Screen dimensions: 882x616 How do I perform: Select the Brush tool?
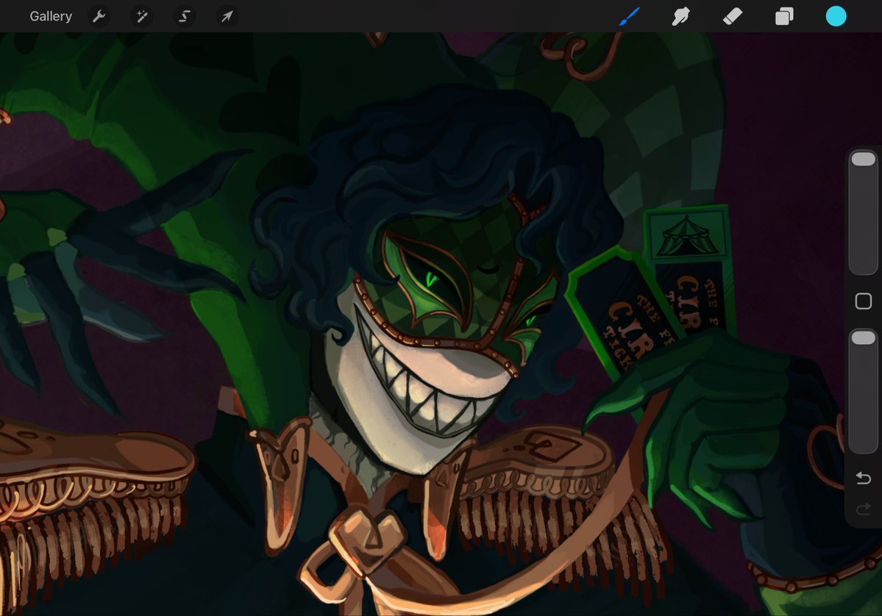pyautogui.click(x=630, y=16)
